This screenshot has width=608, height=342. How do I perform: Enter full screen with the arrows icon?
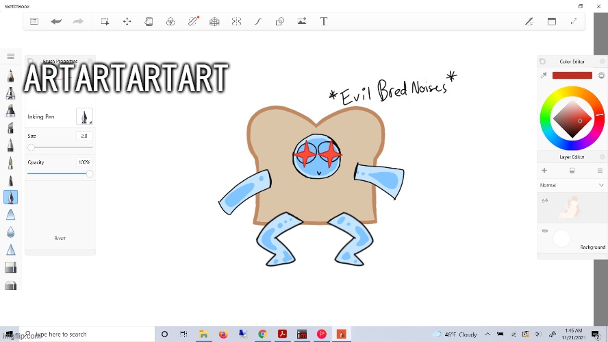[574, 21]
